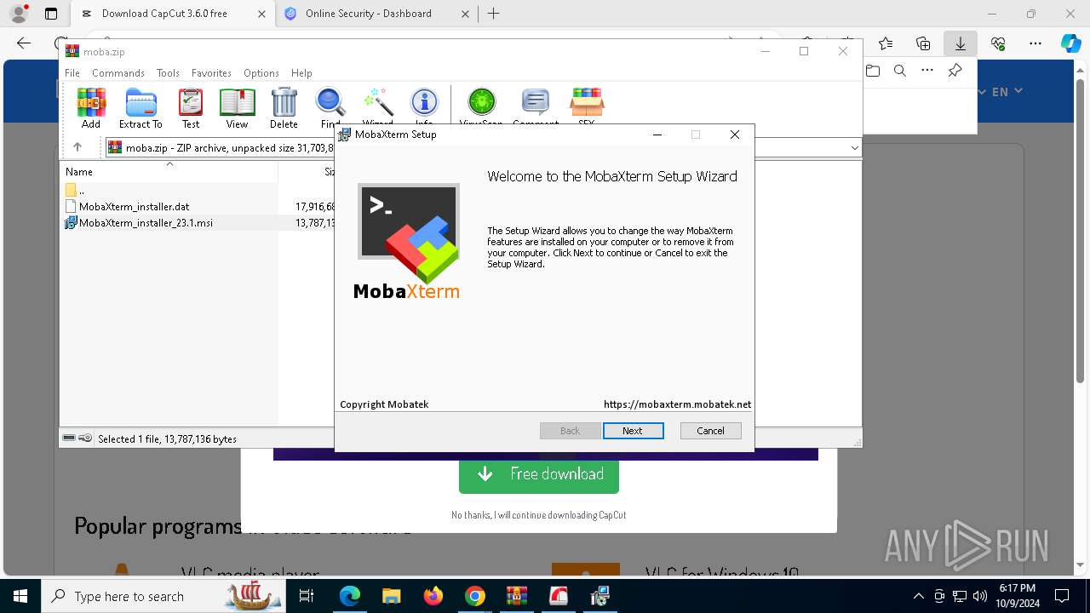Open the Windows Start menu
This screenshot has width=1090, height=613.
pyautogui.click(x=20, y=596)
